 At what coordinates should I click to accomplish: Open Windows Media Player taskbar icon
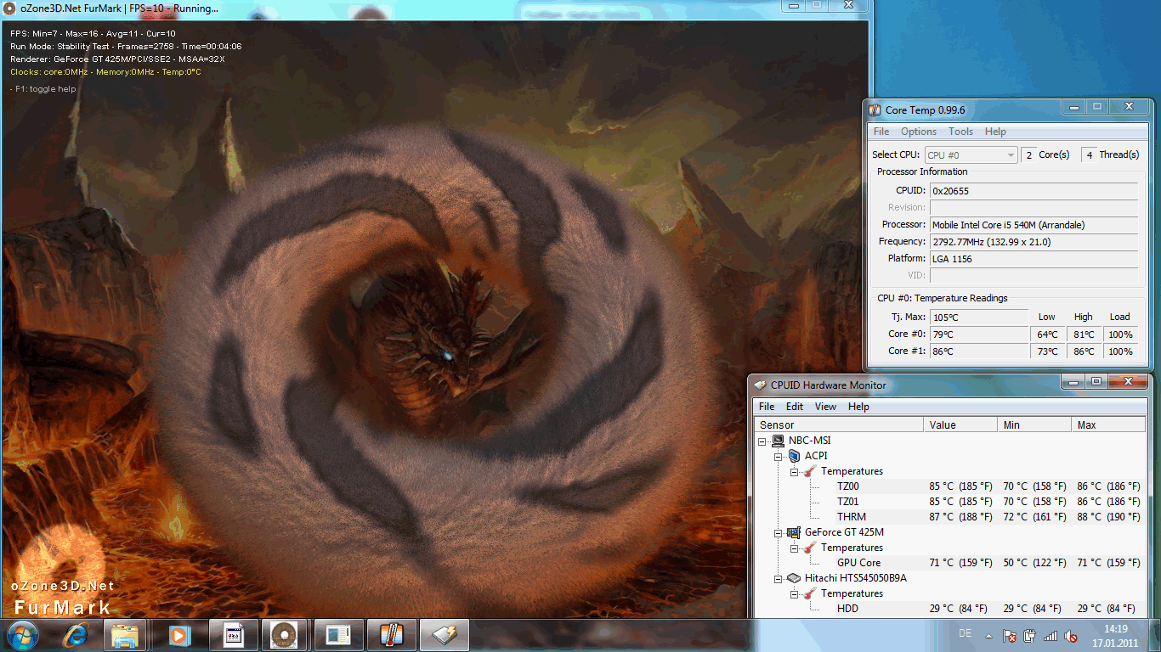point(178,634)
